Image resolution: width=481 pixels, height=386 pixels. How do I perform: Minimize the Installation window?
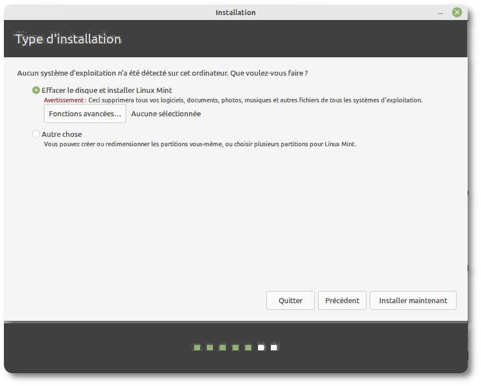tap(440, 13)
